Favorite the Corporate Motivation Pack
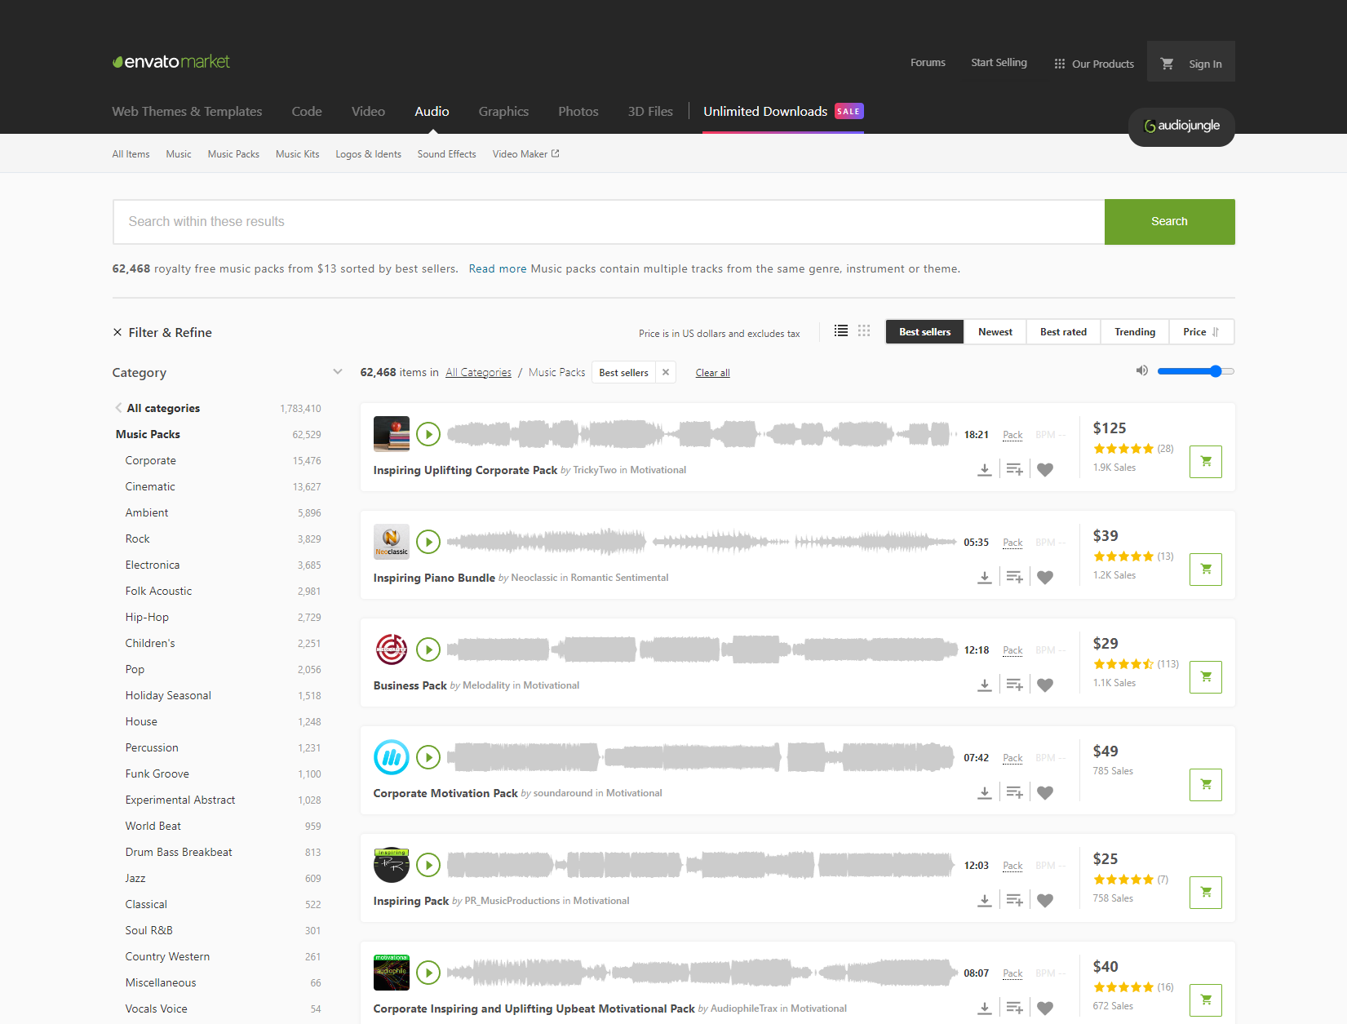 (1045, 791)
